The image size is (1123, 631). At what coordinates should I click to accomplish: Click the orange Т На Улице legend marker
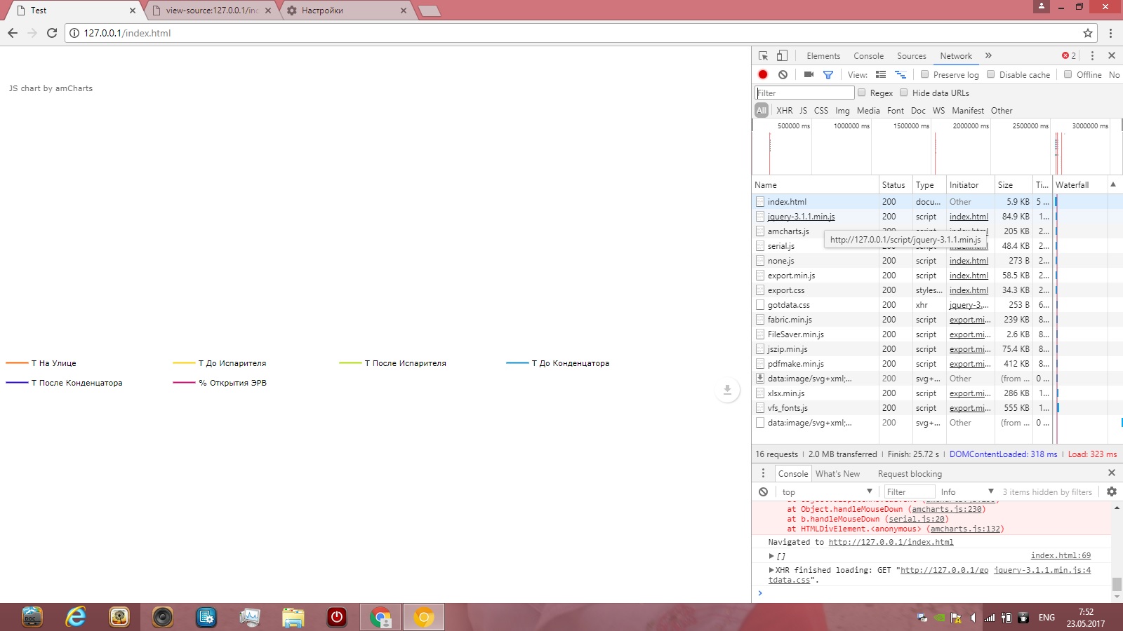[x=17, y=363]
